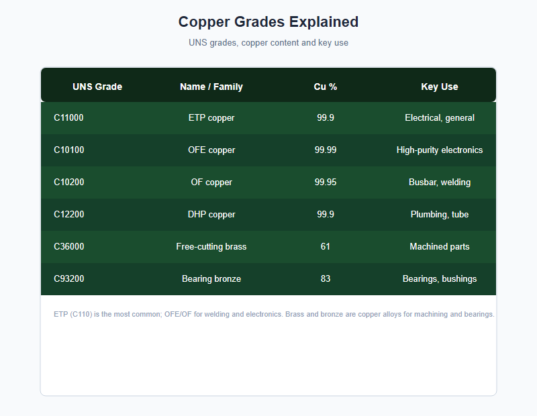Screen dimensions: 537x416
Task: Click the 'Machined parts' cell
Action: point(440,246)
